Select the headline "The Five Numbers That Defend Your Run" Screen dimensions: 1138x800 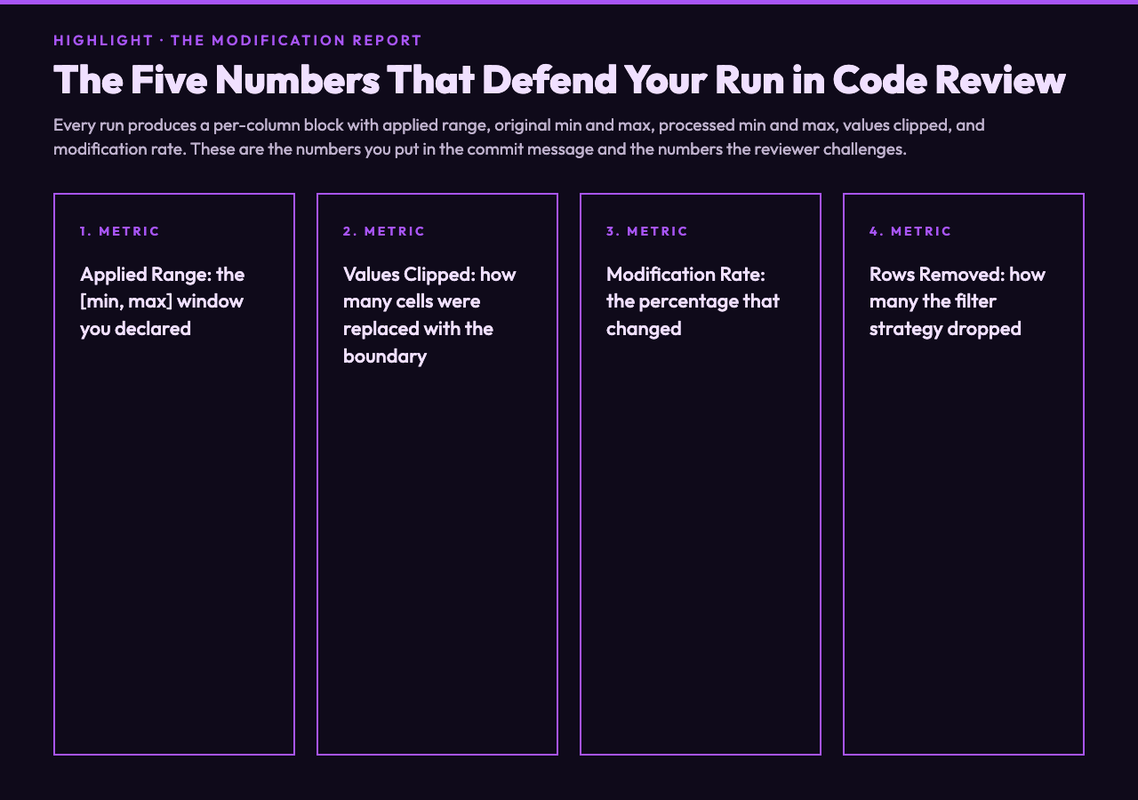559,79
